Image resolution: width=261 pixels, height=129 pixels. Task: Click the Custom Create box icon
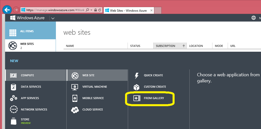(136, 87)
